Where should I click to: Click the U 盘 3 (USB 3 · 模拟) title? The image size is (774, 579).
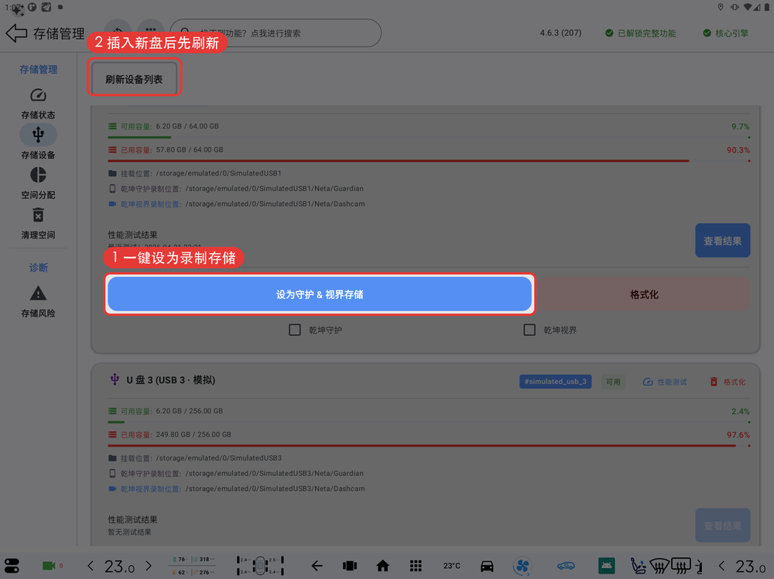(170, 379)
